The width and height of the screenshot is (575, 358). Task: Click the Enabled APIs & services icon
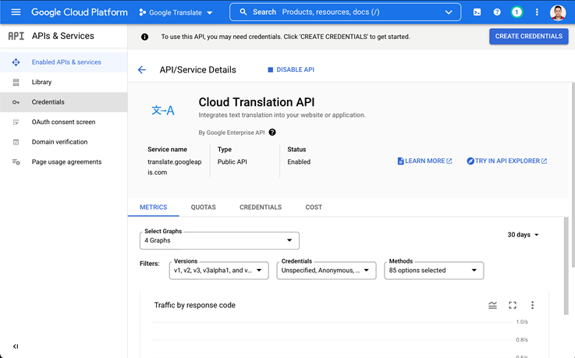[x=16, y=62]
